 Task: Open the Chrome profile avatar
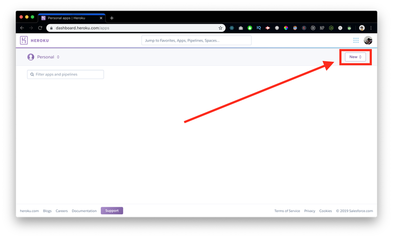pyautogui.click(x=362, y=28)
